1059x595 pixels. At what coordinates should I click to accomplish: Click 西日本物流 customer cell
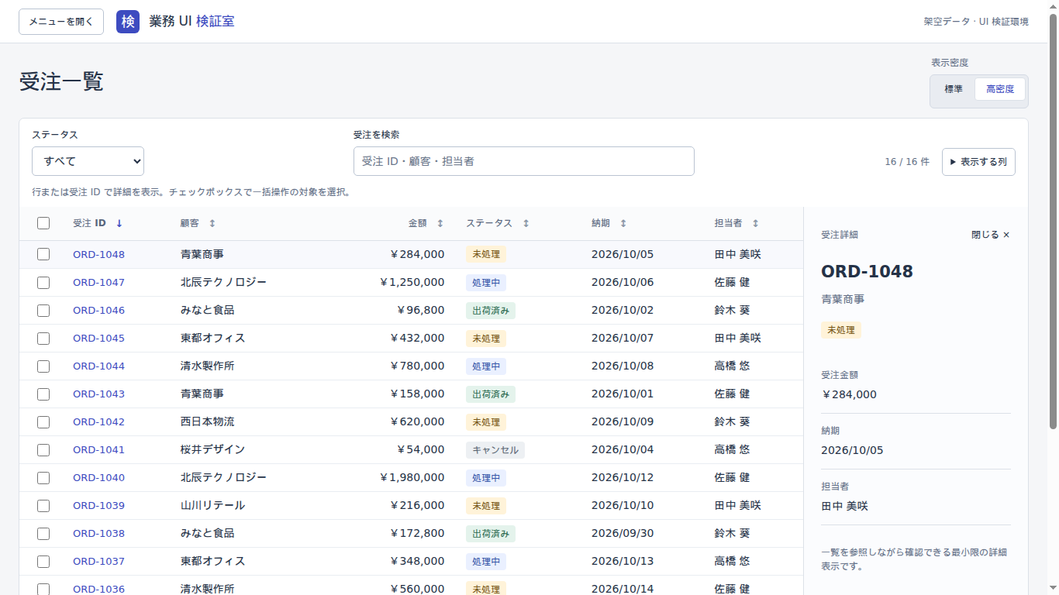pos(207,421)
